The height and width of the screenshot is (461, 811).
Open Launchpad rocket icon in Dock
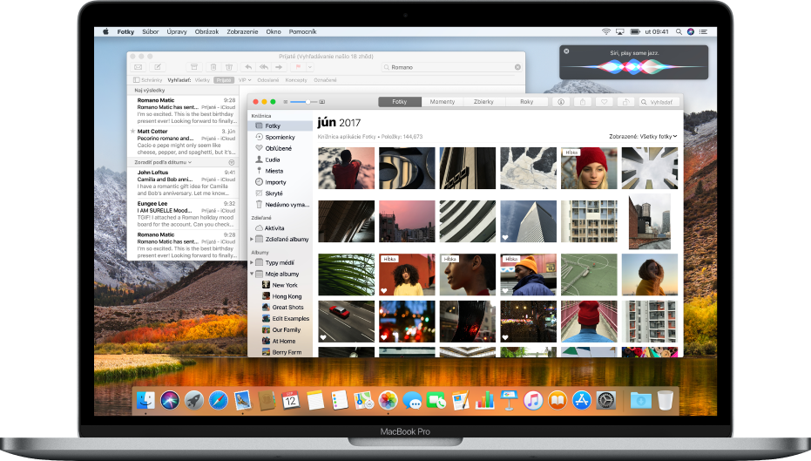tap(194, 401)
